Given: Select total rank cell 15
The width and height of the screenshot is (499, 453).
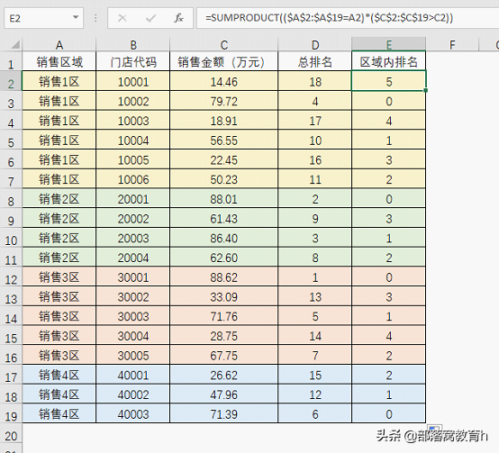Looking at the screenshot, I should [x=315, y=375].
